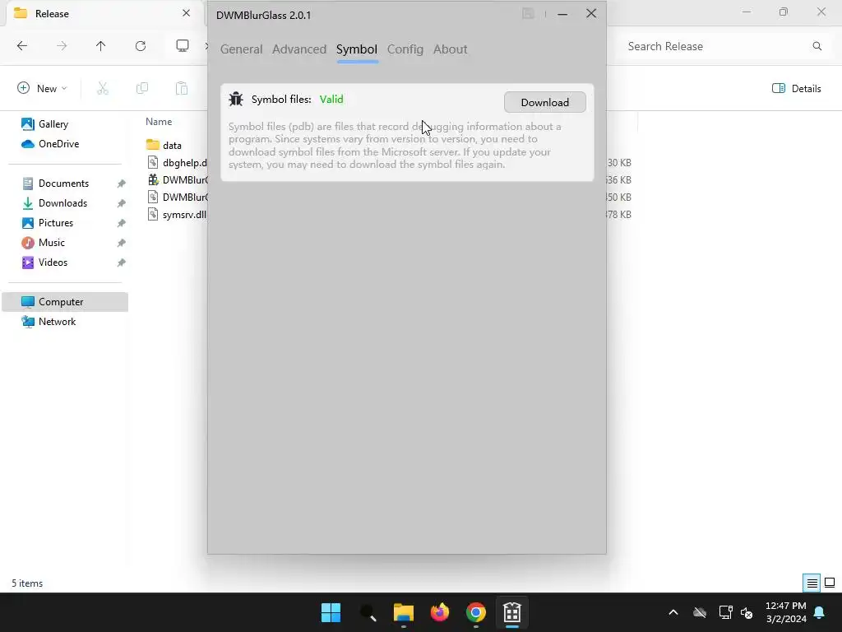
Task: Close the Release tab in Explorer
Action: [x=187, y=13]
